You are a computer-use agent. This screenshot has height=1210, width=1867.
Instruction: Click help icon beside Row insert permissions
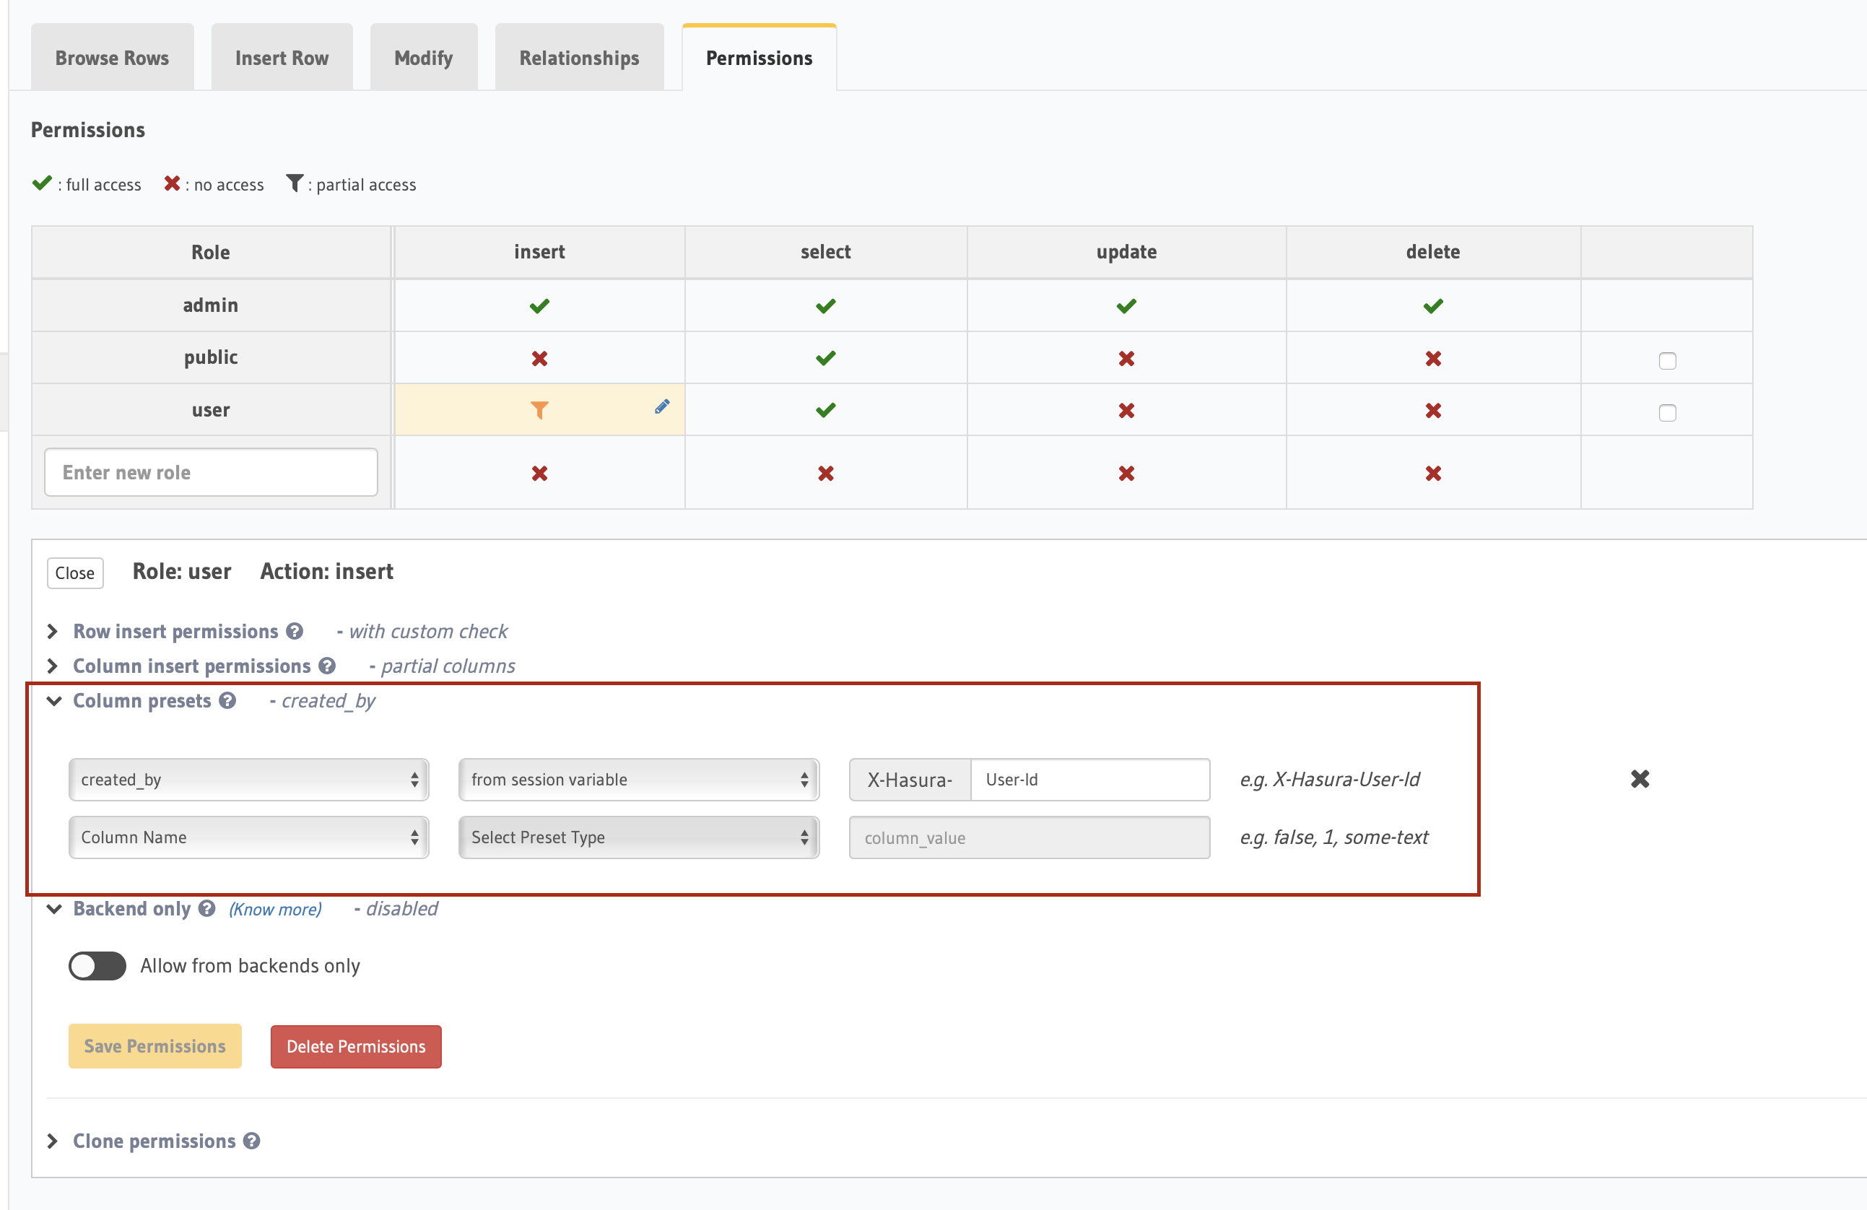click(x=294, y=631)
